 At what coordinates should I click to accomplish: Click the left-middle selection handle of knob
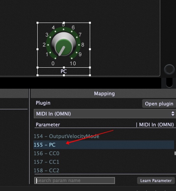(38, 49)
